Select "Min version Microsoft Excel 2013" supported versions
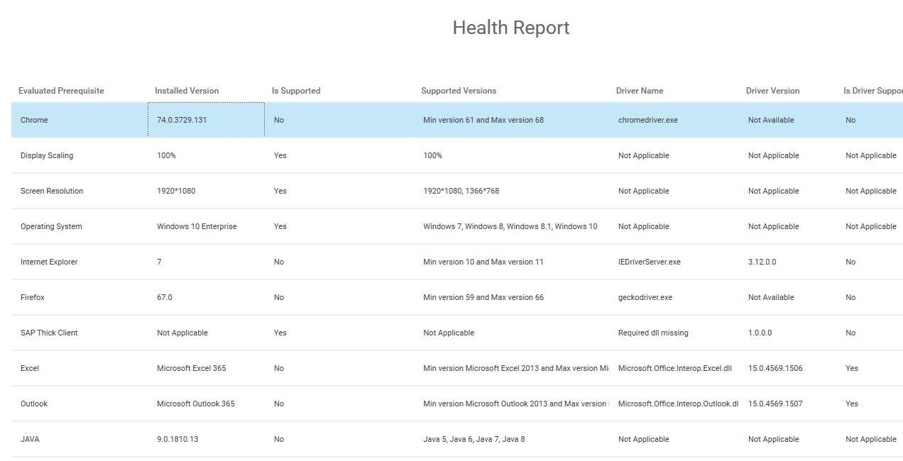Screen dimensions: 903x461 pyautogui.click(x=516, y=368)
